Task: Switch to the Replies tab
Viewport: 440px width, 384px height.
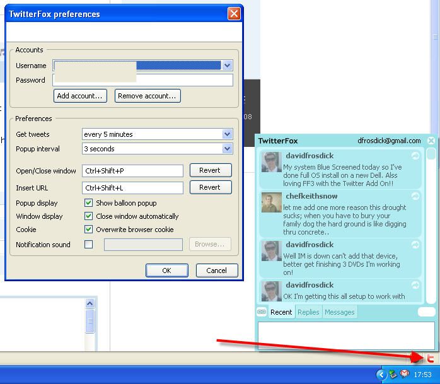Action: [x=308, y=312]
